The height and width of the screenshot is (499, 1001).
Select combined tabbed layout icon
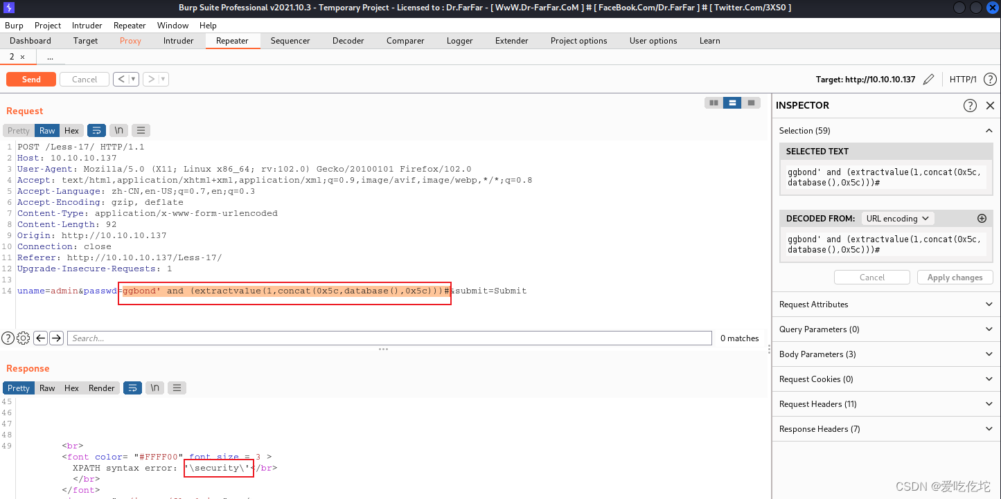750,103
